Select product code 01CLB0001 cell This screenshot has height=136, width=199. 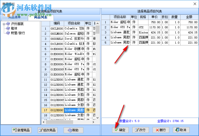57,44
